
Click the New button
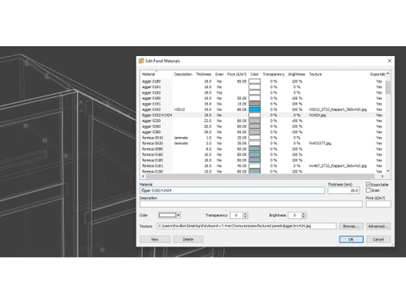[x=155, y=239]
